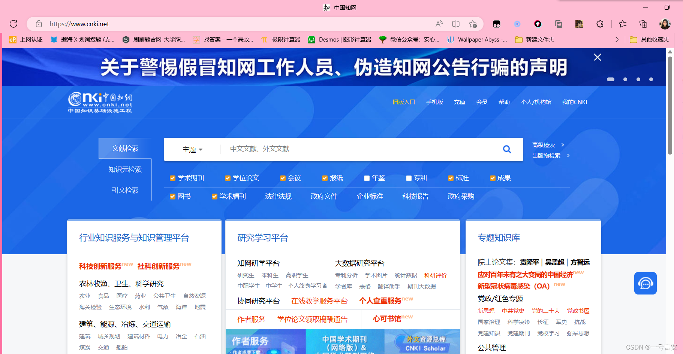Open 帮助 in top navigation

pyautogui.click(x=504, y=102)
